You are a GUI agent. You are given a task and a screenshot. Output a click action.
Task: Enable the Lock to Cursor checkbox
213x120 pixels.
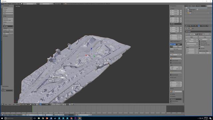click(171, 61)
